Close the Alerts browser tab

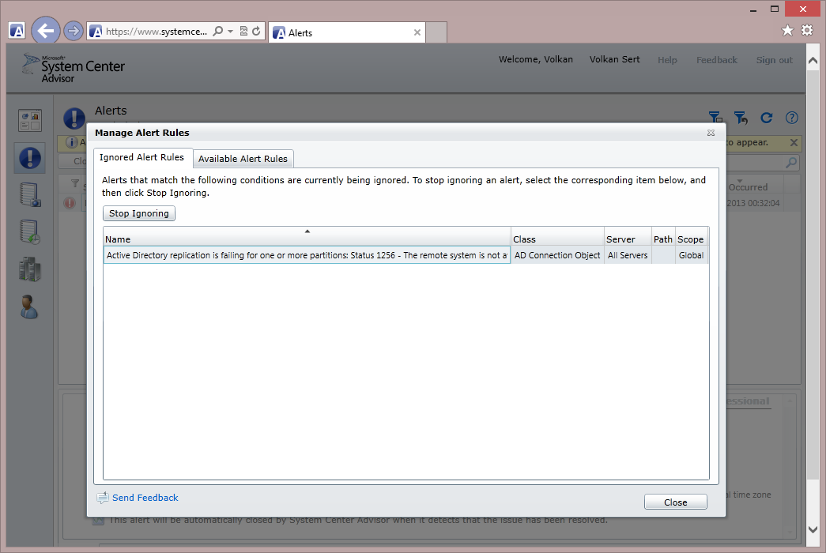(417, 32)
